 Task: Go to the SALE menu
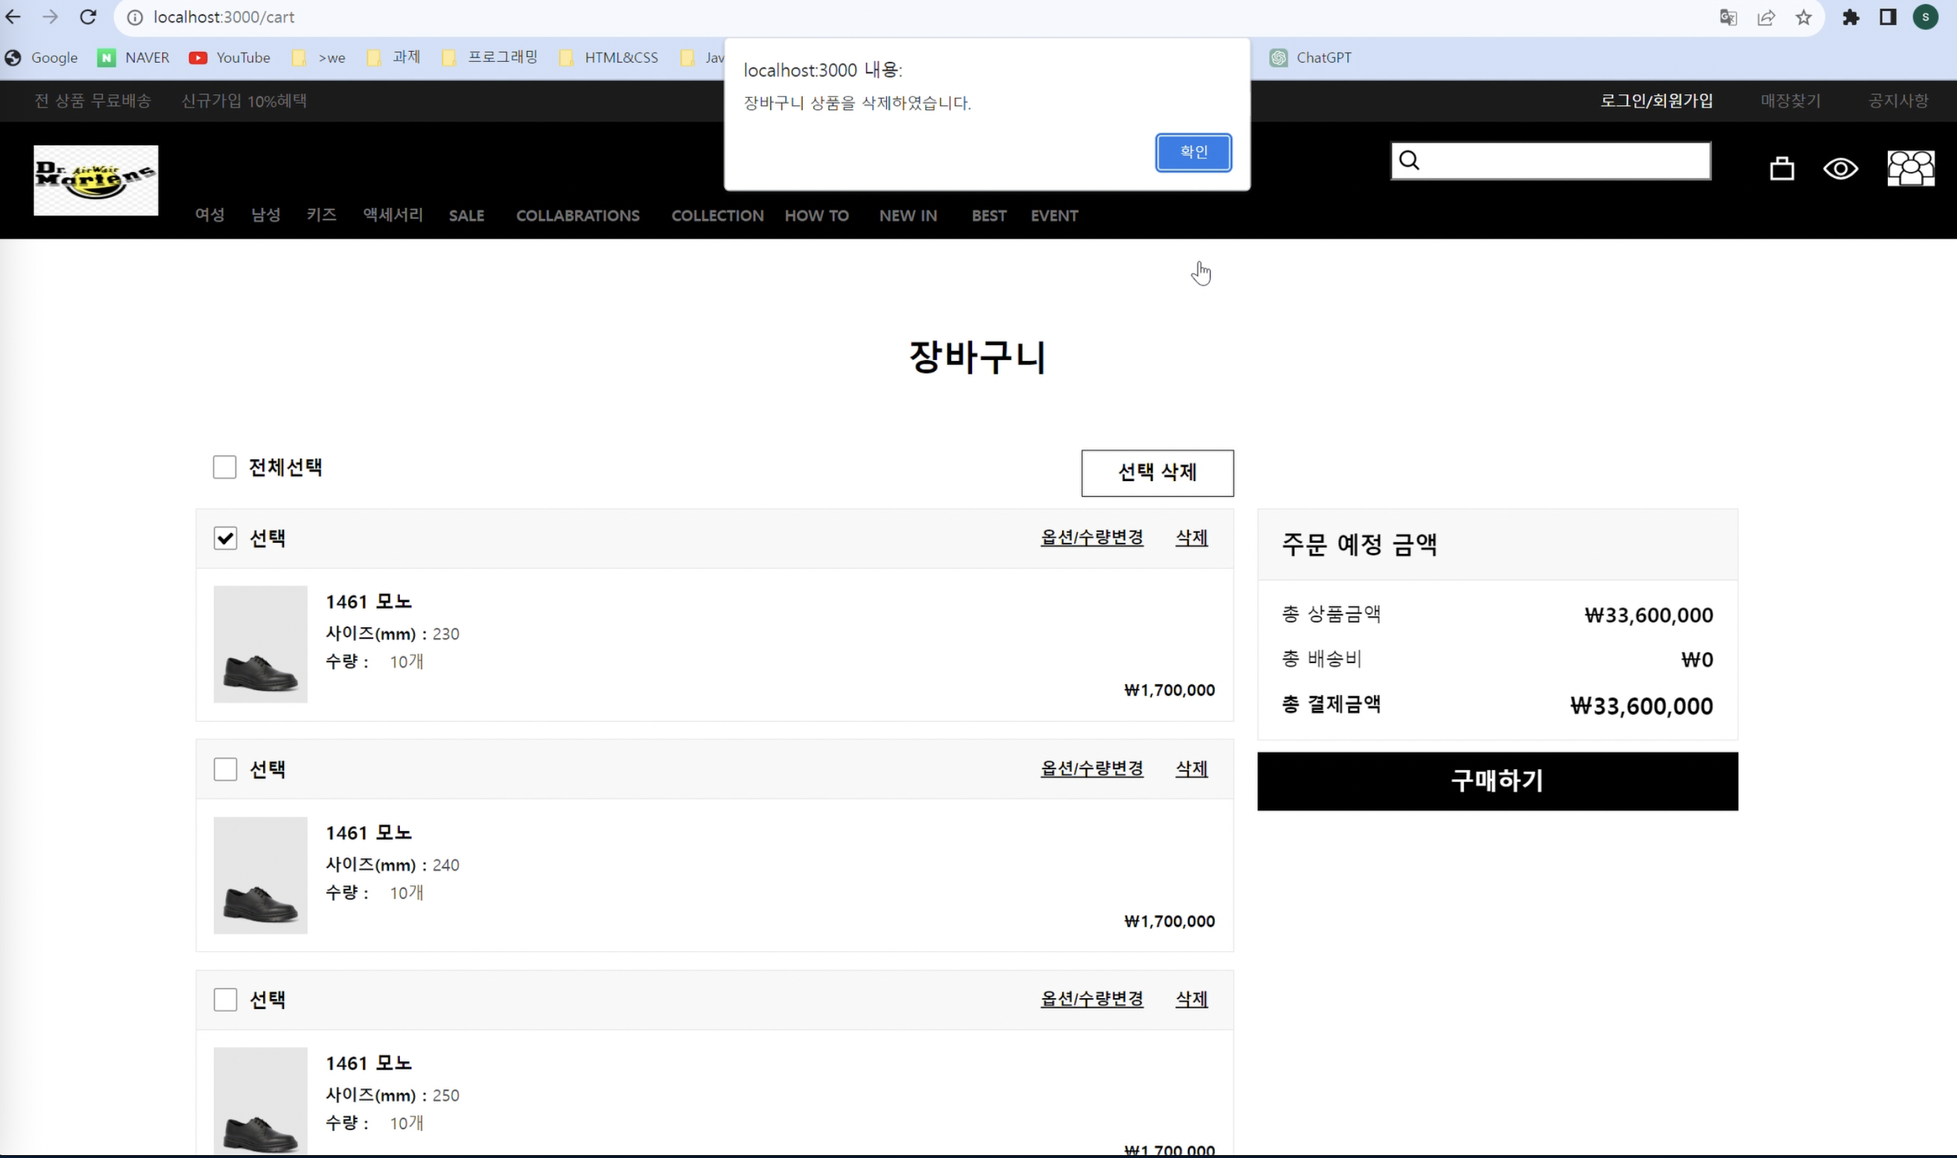pyautogui.click(x=466, y=216)
